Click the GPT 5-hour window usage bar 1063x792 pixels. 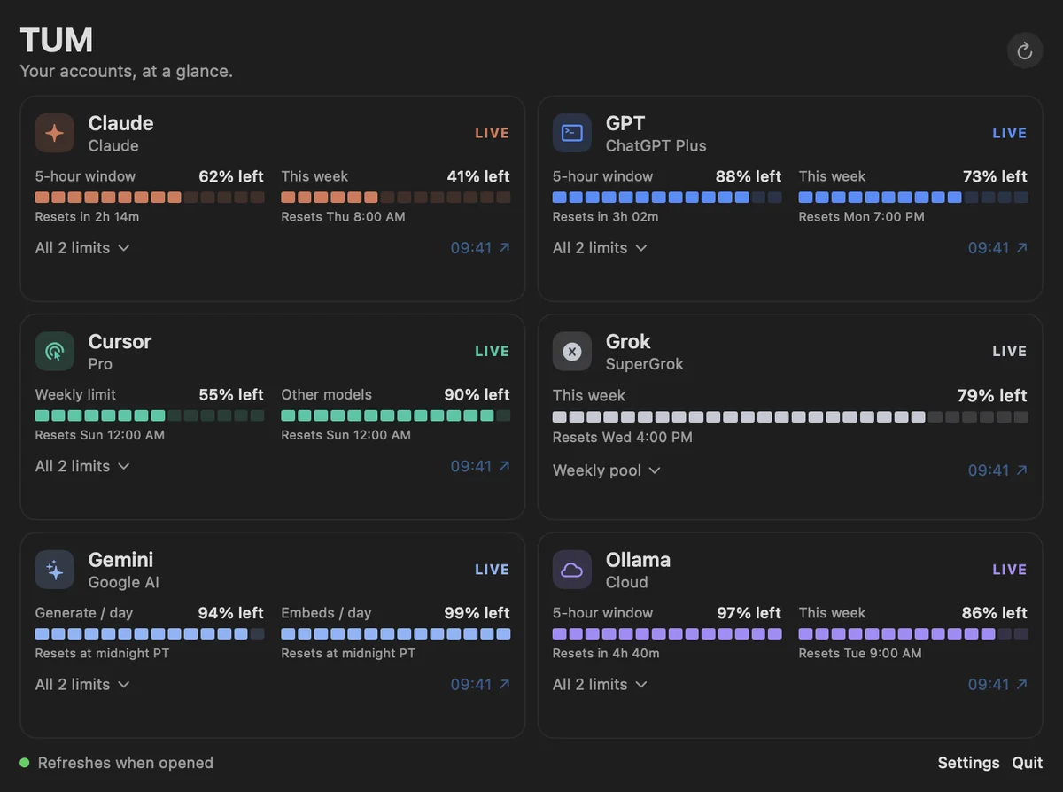coord(667,198)
